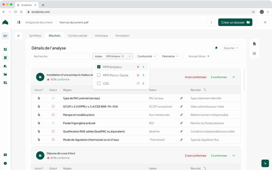The height and width of the screenshot is (170, 272).
Task: Click the Ecodomio home logo in the sidebar
Action: pyautogui.click(x=5, y=22)
